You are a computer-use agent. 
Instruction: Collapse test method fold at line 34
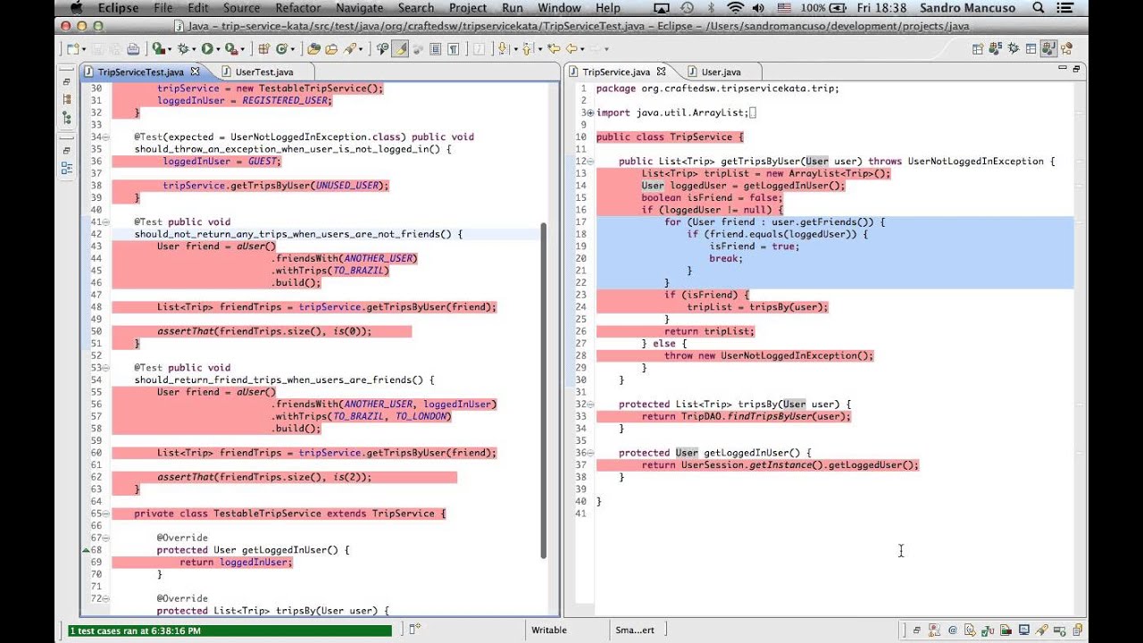point(106,137)
